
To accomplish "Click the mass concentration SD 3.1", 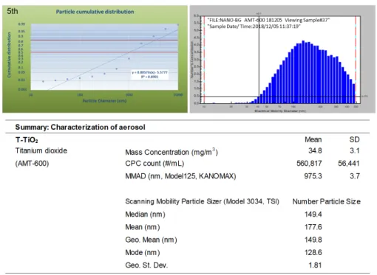I will pyautogui.click(x=355, y=150).
